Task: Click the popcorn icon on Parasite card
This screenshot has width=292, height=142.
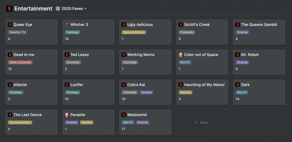Action: click(x=67, y=115)
